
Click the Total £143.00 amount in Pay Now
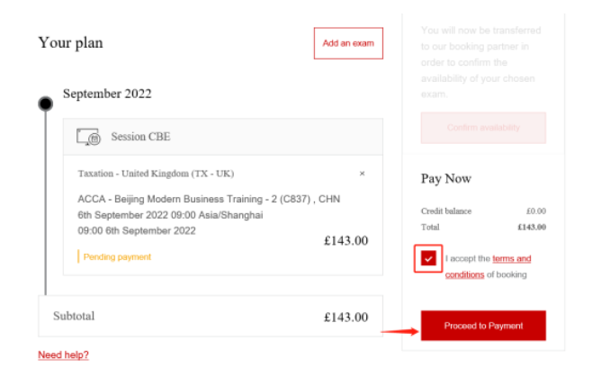coord(532,227)
